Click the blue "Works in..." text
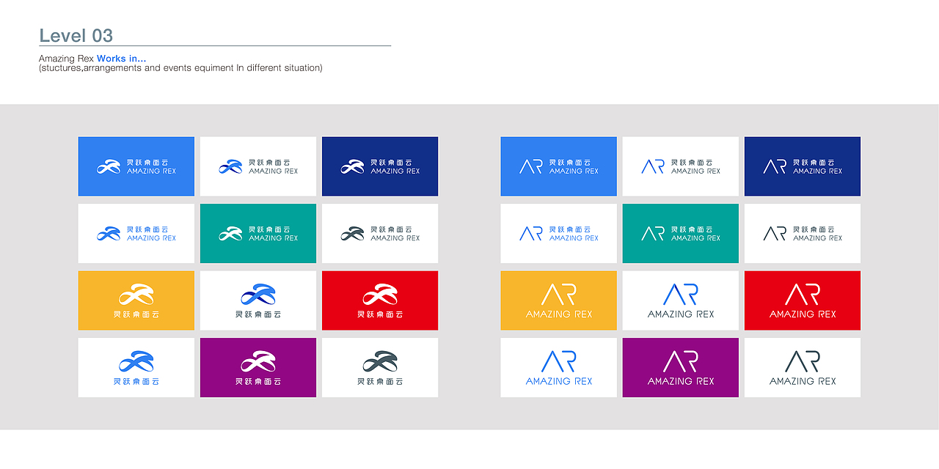 122,59
